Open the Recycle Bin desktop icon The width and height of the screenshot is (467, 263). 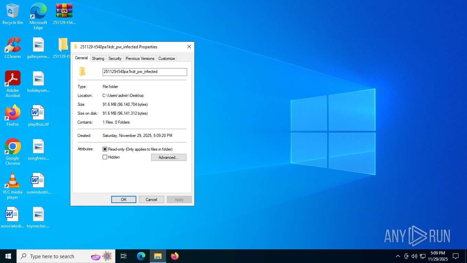pos(13,14)
